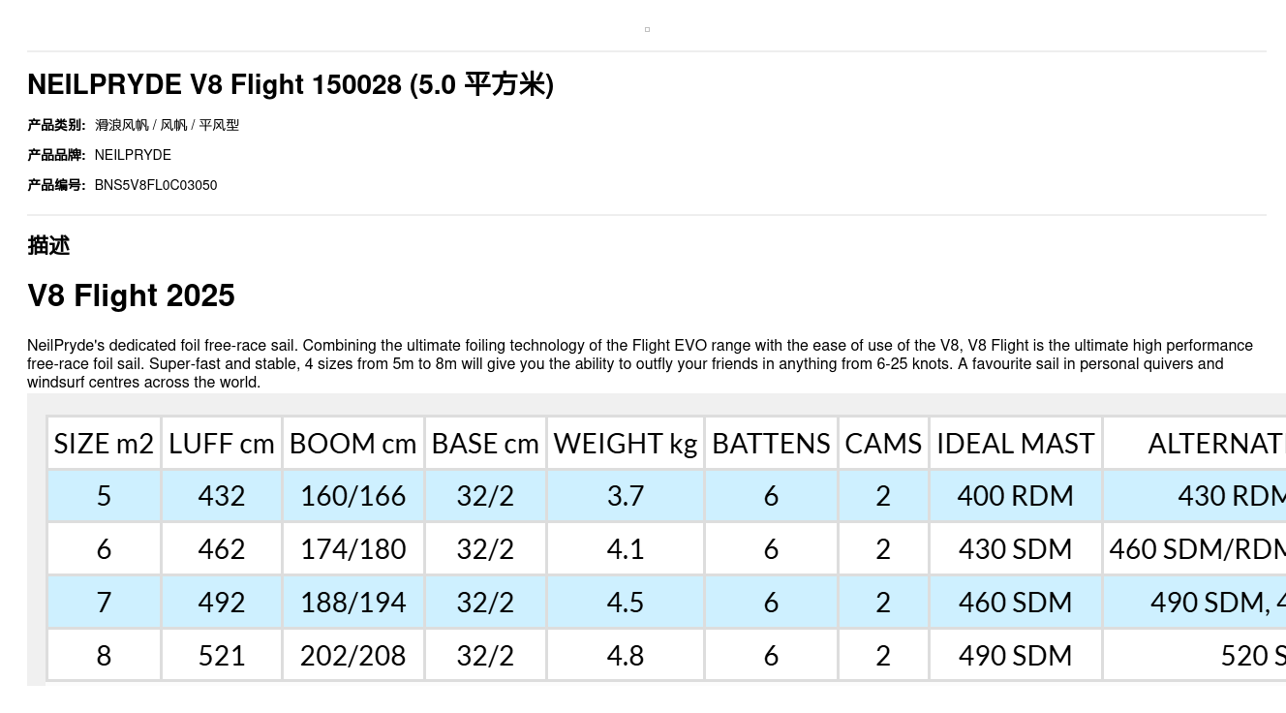Viewport: 1286px width, 713px height.
Task: Open the 风帆 category link
Action: (x=173, y=125)
